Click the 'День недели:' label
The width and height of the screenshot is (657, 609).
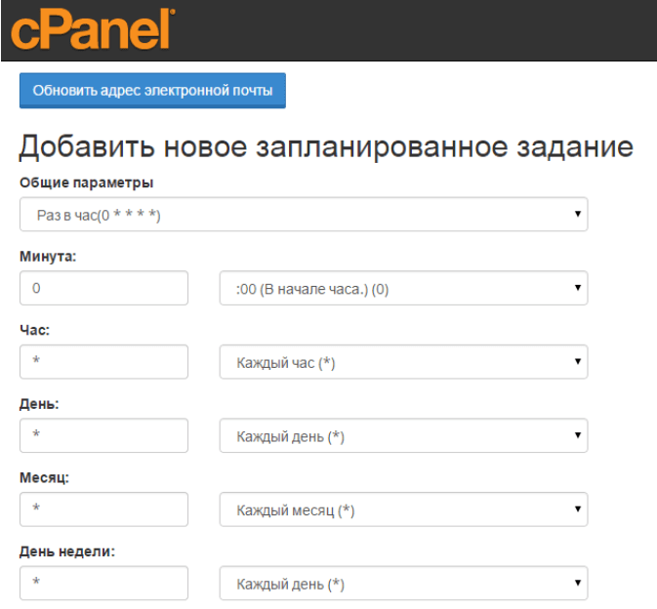click(x=67, y=551)
